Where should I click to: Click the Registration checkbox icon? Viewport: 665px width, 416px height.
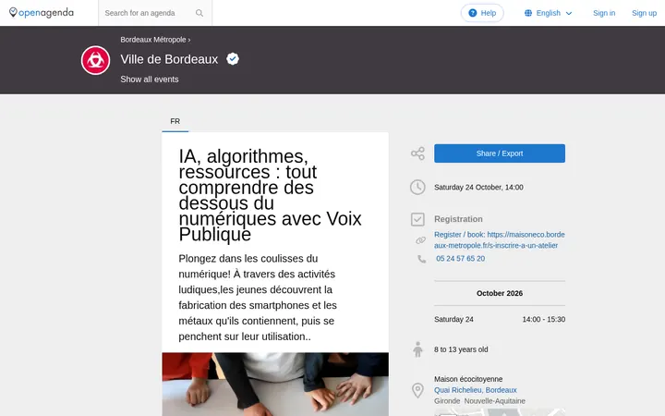tap(417, 219)
